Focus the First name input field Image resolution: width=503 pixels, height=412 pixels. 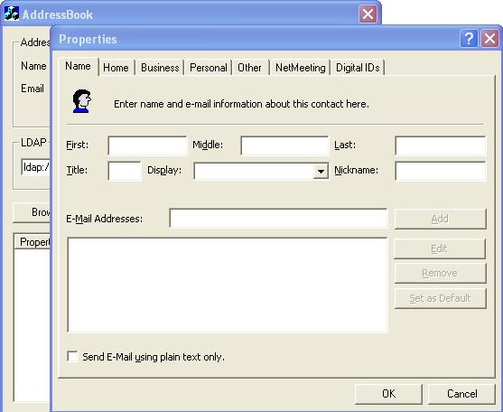tap(147, 145)
